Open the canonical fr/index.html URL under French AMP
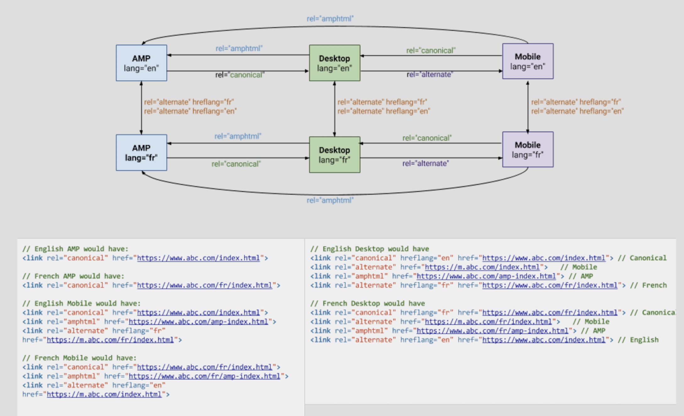This screenshot has width=684, height=416. [205, 285]
